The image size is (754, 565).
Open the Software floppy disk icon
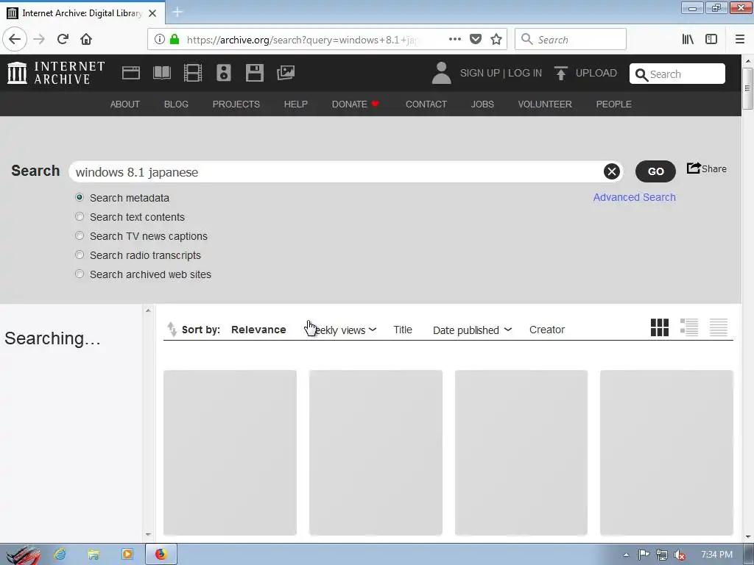(254, 73)
